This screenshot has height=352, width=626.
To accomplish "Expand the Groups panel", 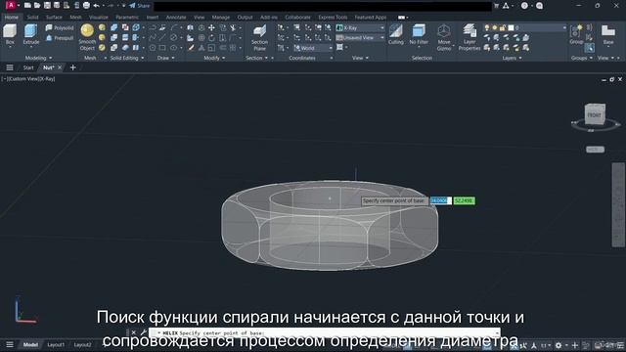I will pos(582,58).
